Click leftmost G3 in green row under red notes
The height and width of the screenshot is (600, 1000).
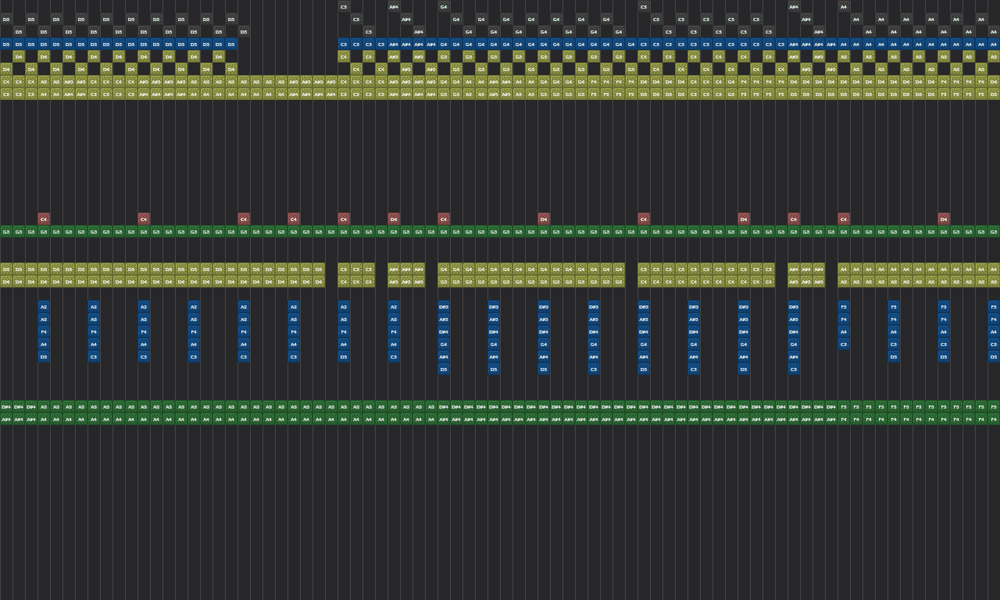click(6, 231)
